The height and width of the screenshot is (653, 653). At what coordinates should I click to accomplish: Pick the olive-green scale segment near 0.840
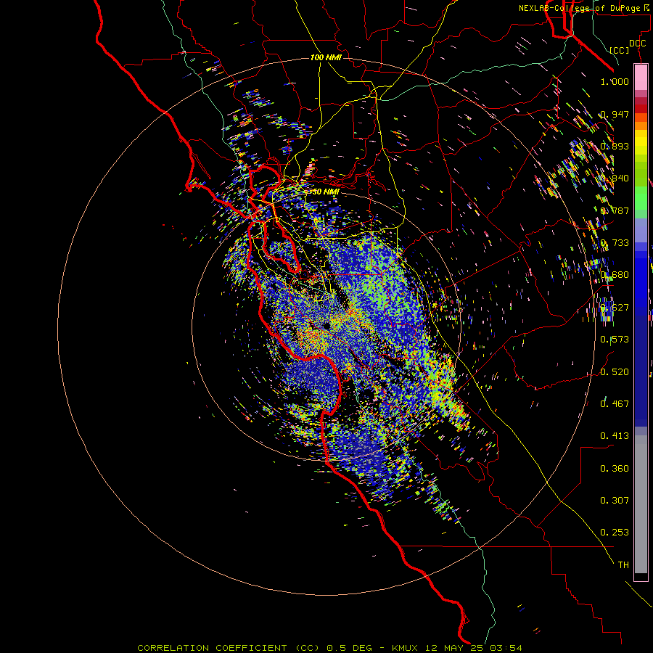click(641, 173)
